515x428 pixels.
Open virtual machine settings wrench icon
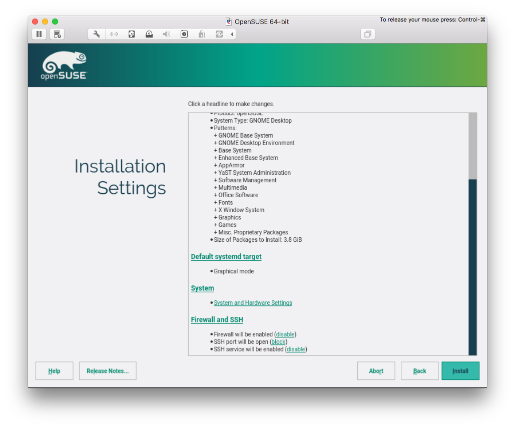tap(97, 34)
